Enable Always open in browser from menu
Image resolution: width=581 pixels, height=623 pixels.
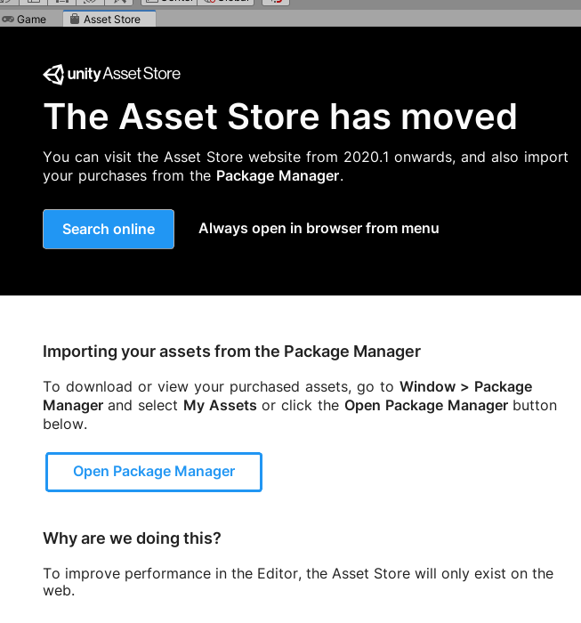tap(319, 229)
